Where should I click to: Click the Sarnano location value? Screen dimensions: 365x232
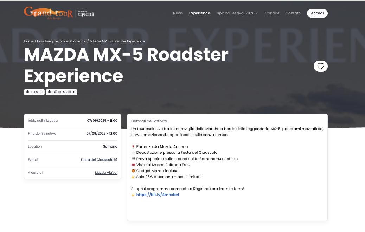click(x=110, y=146)
